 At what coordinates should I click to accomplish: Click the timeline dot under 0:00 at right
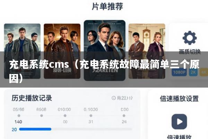tap(124, 116)
